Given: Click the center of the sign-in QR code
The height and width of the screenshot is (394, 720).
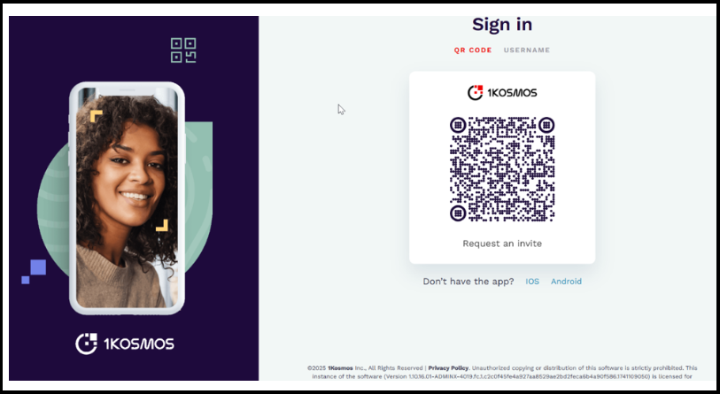Looking at the screenshot, I should pyautogui.click(x=502, y=169).
